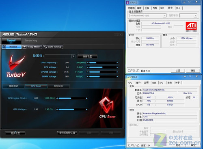Open 缓存 tab in upper CPU-Z window
The image size is (203, 149).
(x=139, y=8)
